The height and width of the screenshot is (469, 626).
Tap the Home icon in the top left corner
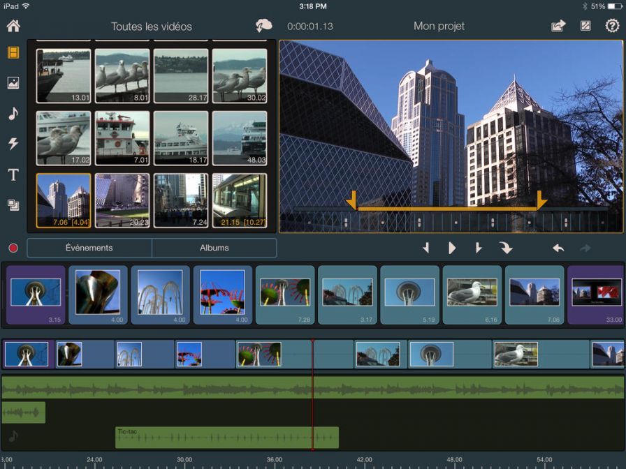(13, 26)
